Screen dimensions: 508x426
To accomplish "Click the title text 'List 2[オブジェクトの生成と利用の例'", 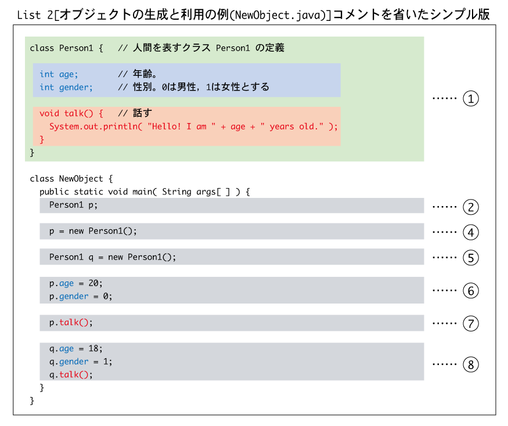I will [x=123, y=15].
